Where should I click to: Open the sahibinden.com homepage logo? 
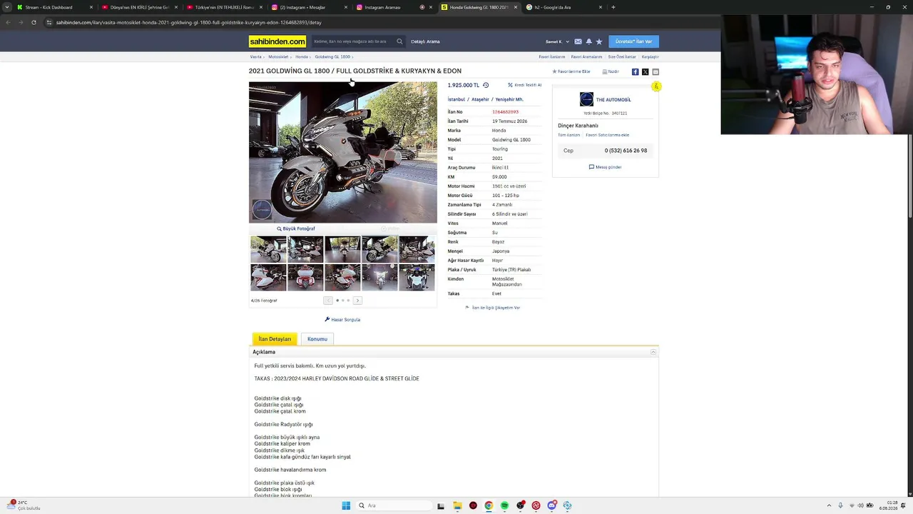click(x=277, y=41)
